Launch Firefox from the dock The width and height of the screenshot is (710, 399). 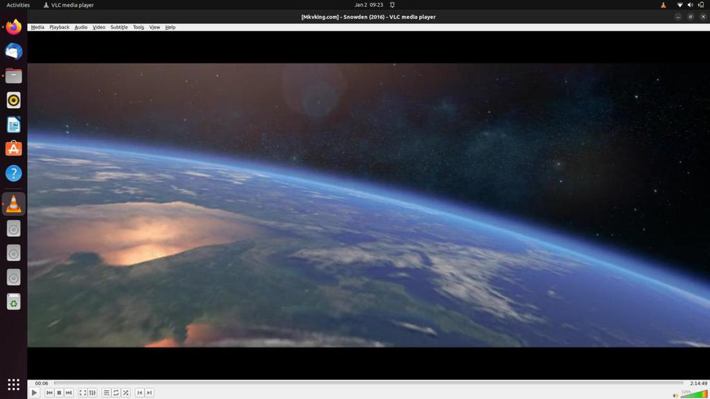tap(14, 27)
